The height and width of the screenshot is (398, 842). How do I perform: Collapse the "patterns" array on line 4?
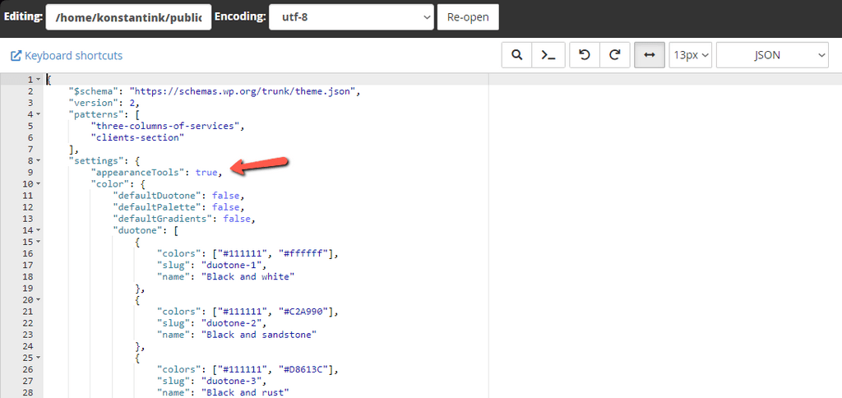[x=38, y=115]
